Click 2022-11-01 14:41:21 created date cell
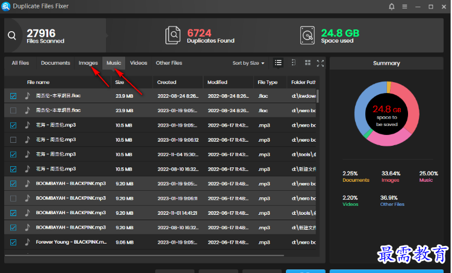 coord(178,213)
